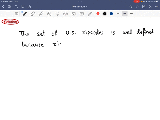Go back with the left chevron

point(3,7)
